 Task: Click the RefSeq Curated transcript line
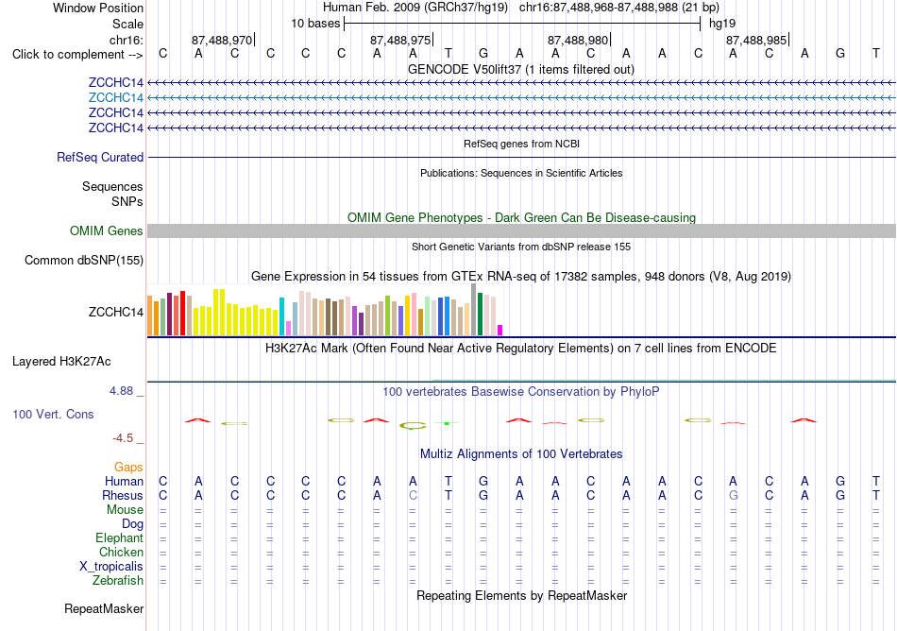click(x=521, y=158)
